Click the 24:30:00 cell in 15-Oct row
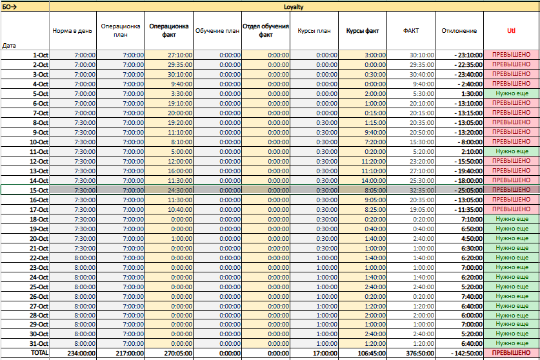 tap(169, 190)
